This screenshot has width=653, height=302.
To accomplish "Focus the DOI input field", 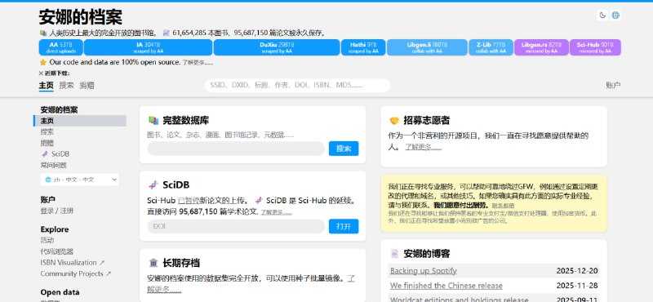I will [x=236, y=227].
